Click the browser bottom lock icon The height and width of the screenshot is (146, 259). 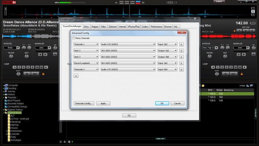[x=64, y=142]
